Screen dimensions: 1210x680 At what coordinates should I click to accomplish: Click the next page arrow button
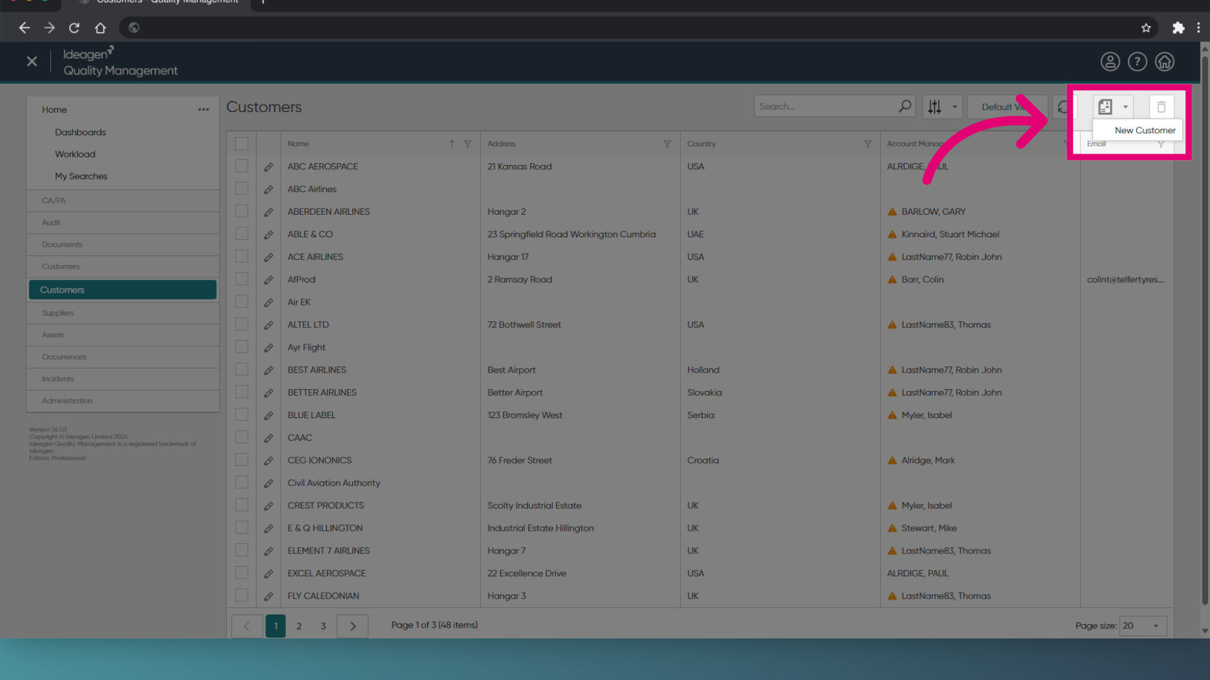click(353, 626)
